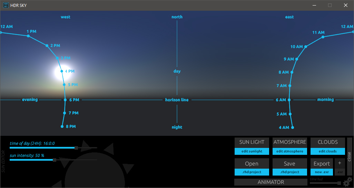Select the 10 AM sun position marker
Image resolution: width=354 pixels, height=188 pixels.
pyautogui.click(x=305, y=47)
